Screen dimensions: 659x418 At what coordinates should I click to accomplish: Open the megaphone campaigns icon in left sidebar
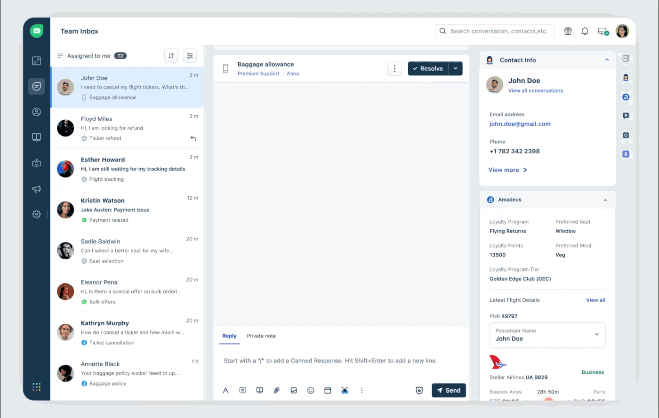pos(36,189)
